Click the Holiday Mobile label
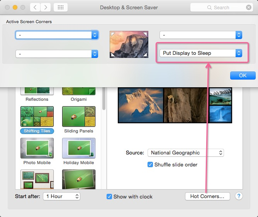Image resolution: width=258 pixels, height=217 pixels. (79, 163)
